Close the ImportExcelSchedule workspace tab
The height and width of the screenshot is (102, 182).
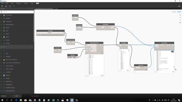(57, 8)
